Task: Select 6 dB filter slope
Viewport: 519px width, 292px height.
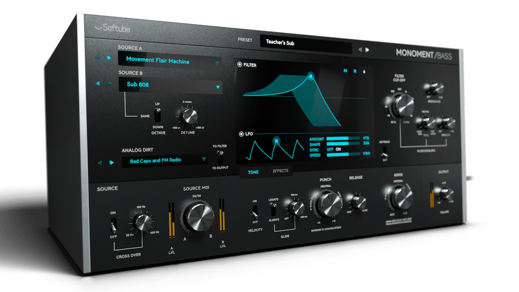Action: tap(364, 71)
